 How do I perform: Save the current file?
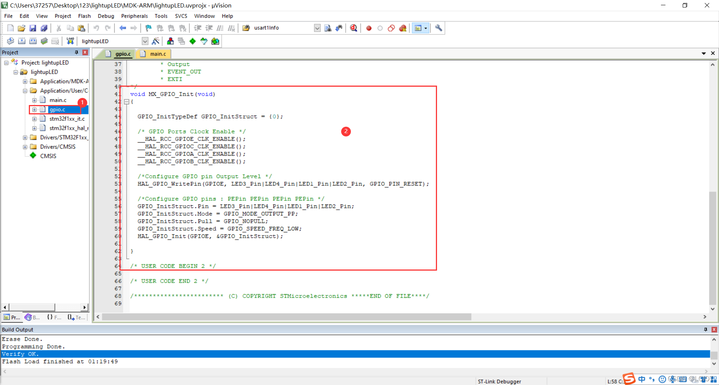(x=33, y=28)
